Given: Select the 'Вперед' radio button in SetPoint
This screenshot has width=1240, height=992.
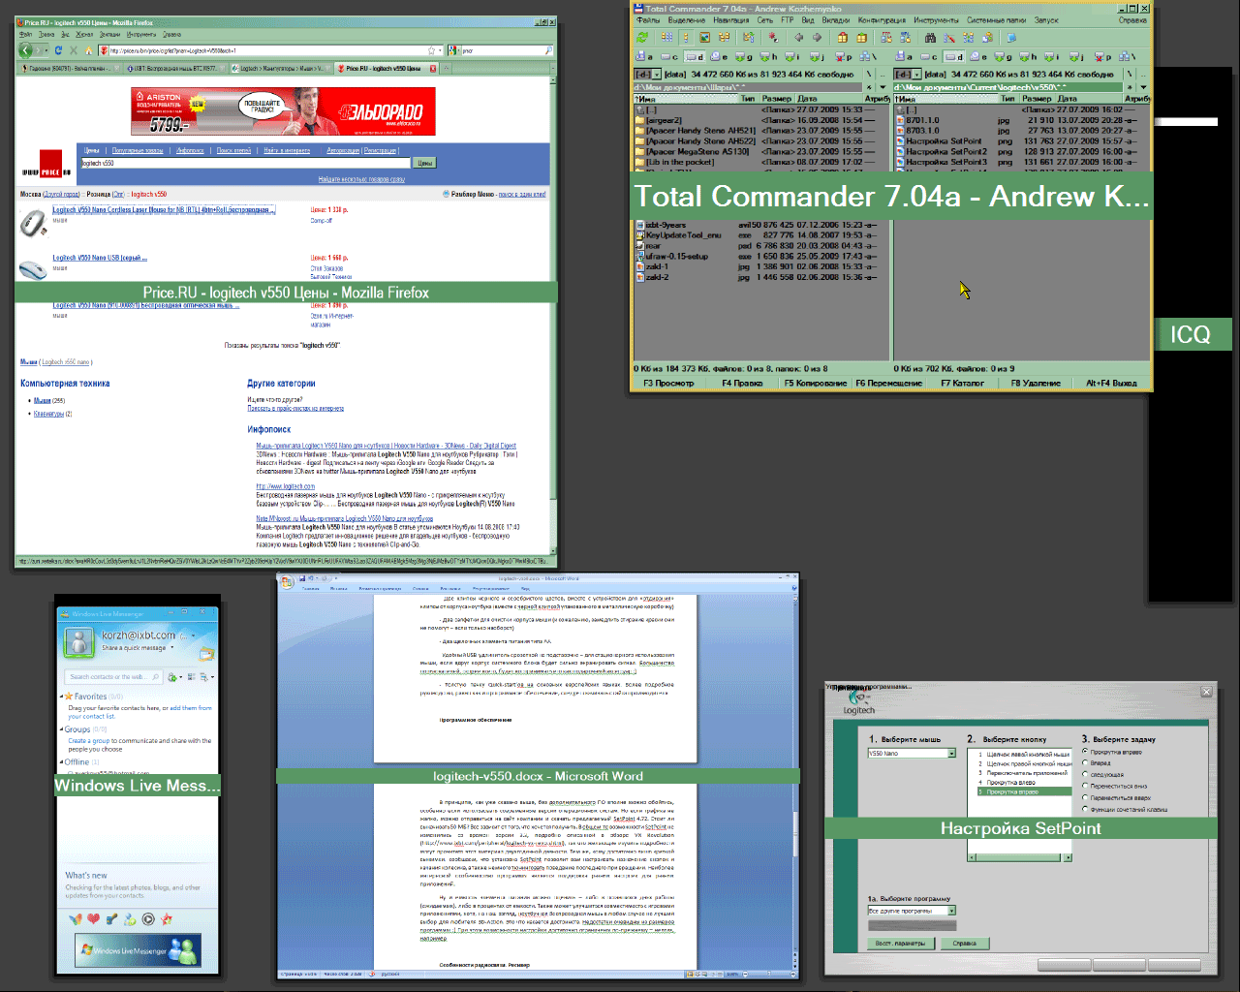Looking at the screenshot, I should tap(1085, 763).
